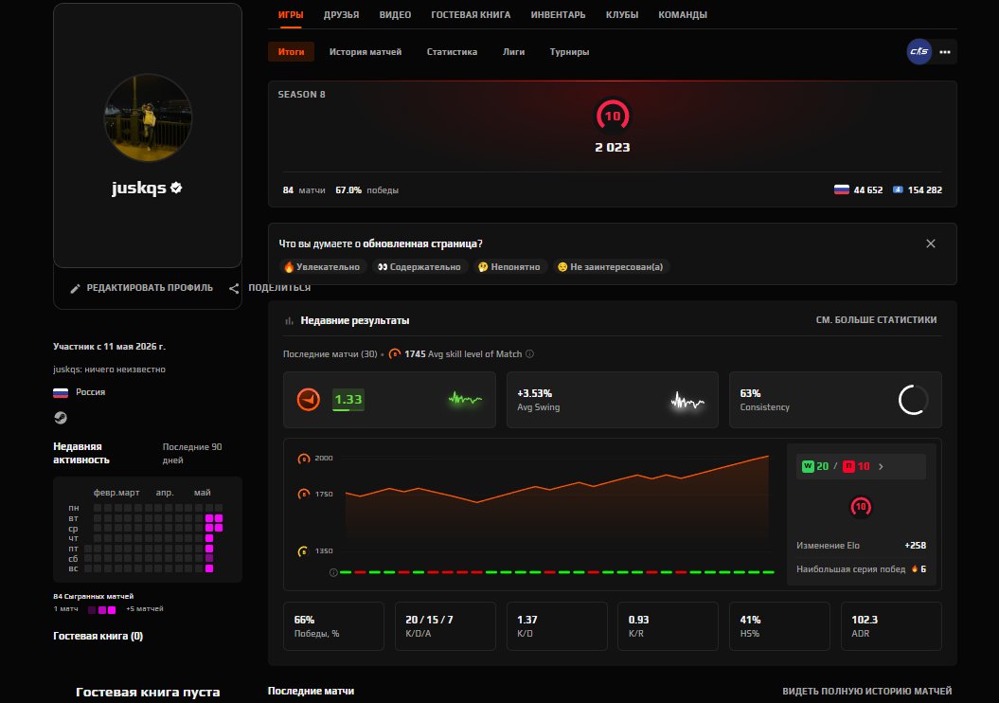Click the skill level icon before 1745
The image size is (999, 703).
click(394, 353)
